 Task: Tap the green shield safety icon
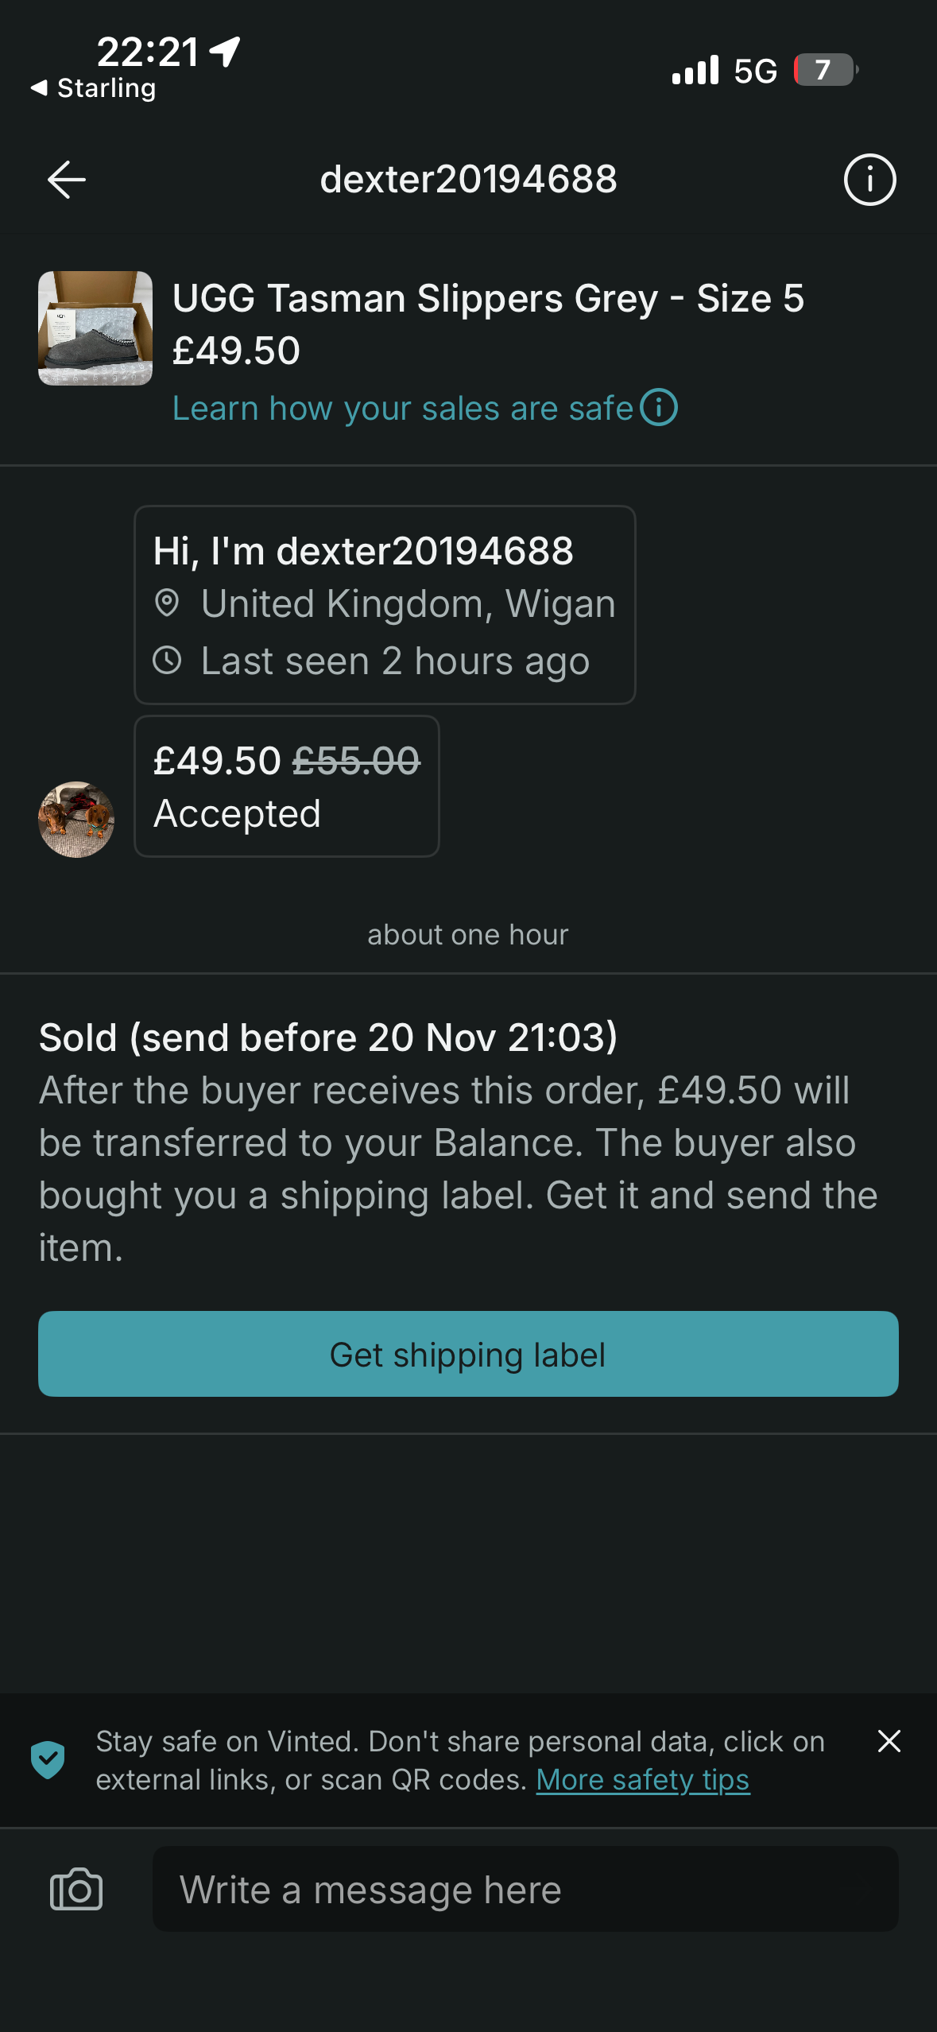tap(48, 1759)
